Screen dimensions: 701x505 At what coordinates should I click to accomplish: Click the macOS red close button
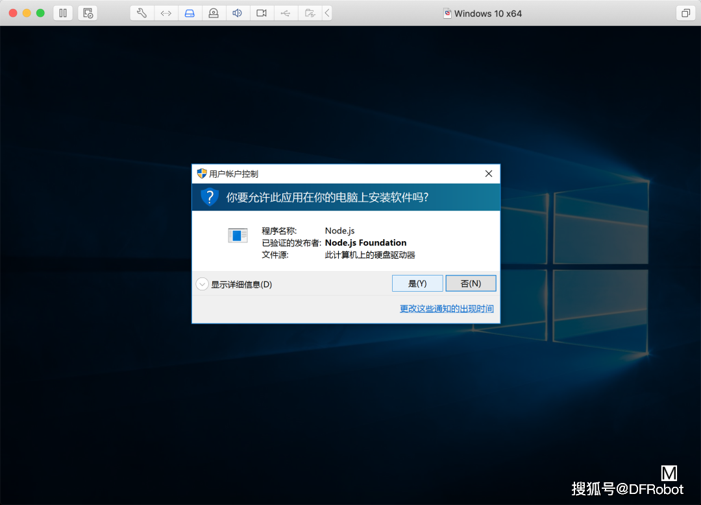(x=13, y=13)
